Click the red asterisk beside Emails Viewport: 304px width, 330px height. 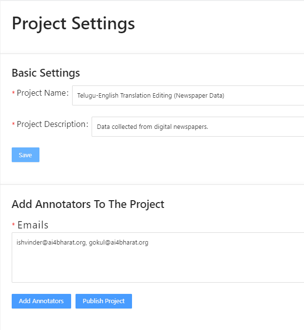[x=13, y=226]
